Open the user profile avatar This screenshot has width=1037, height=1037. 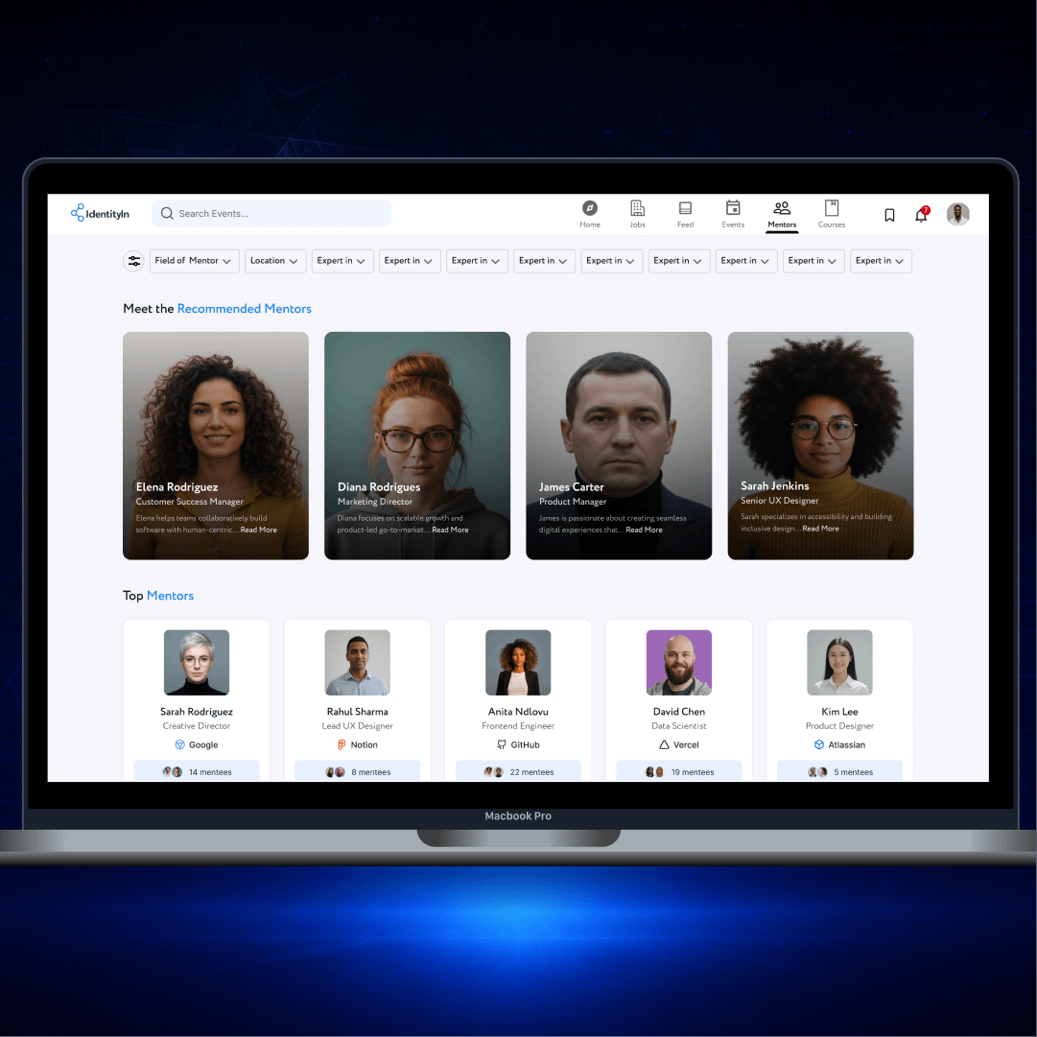pyautogui.click(x=957, y=214)
